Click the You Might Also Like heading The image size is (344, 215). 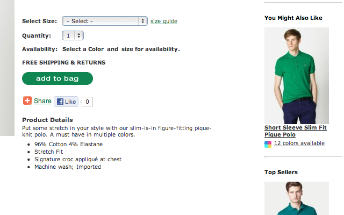click(x=293, y=18)
